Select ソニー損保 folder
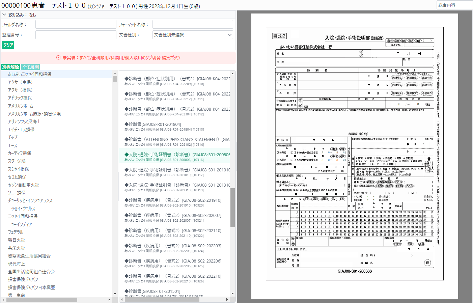 [x=57, y=193]
